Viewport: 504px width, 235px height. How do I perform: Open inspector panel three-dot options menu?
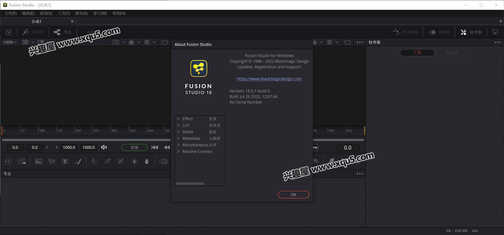click(x=498, y=42)
